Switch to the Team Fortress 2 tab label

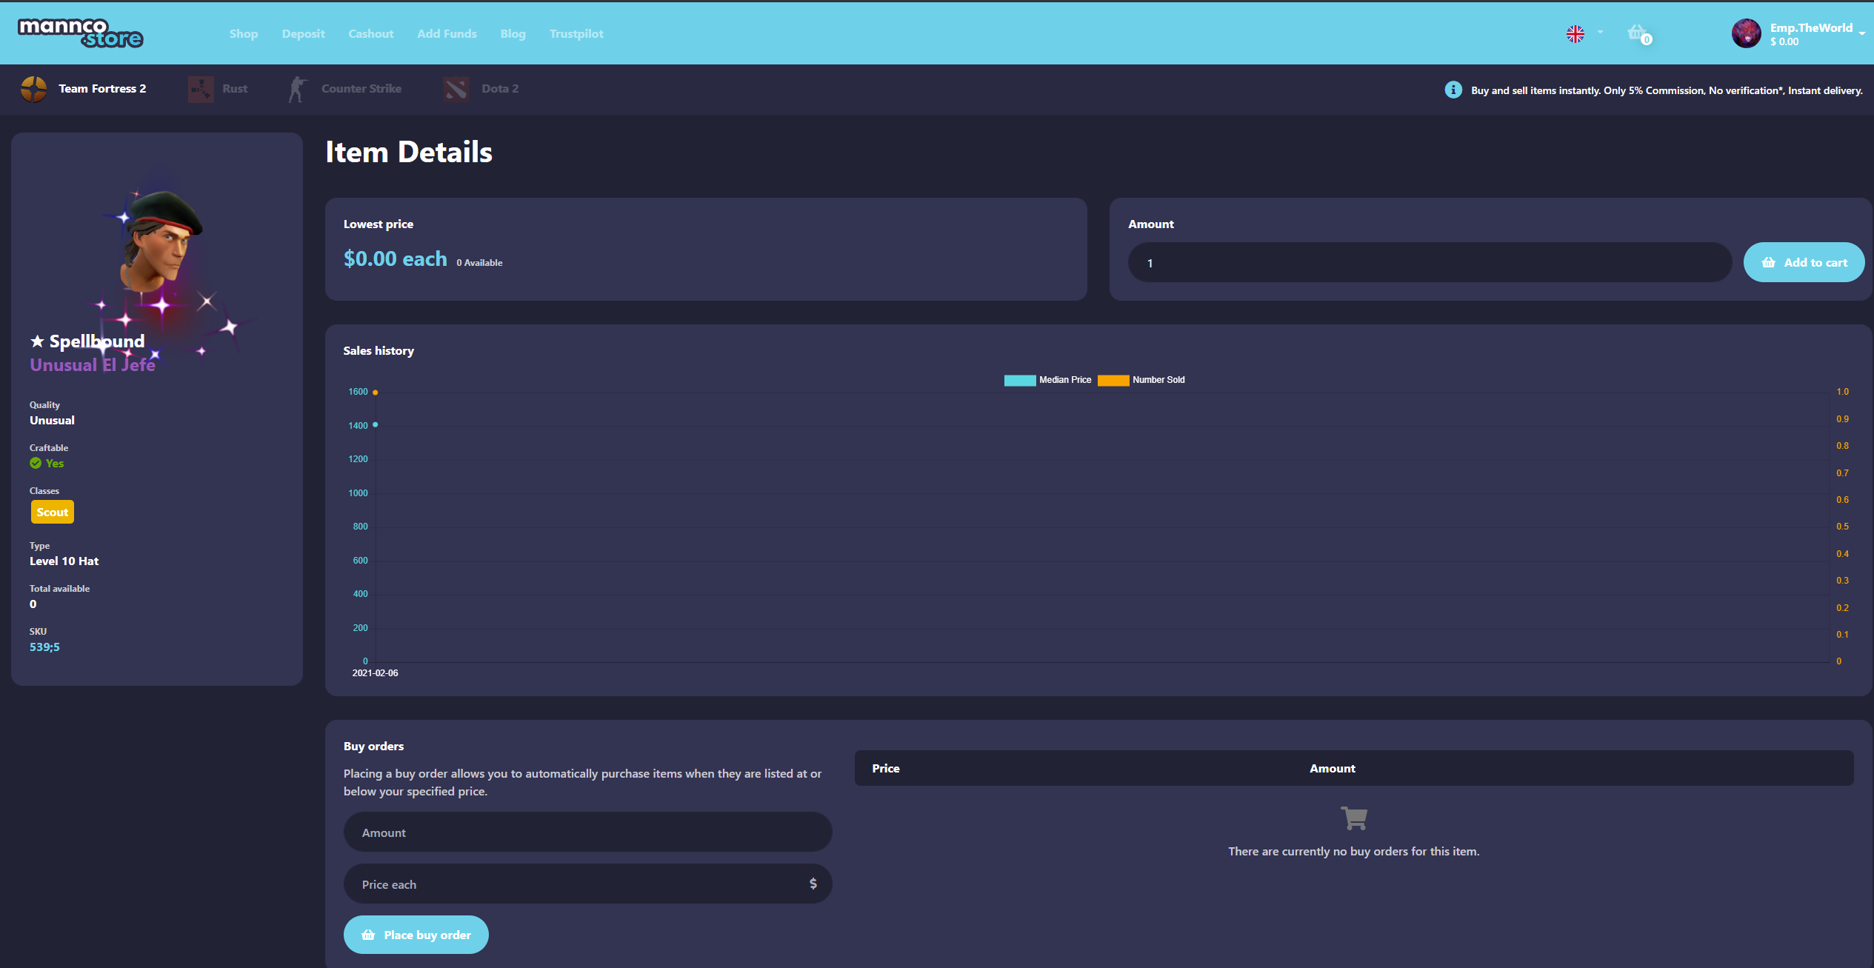tap(102, 89)
